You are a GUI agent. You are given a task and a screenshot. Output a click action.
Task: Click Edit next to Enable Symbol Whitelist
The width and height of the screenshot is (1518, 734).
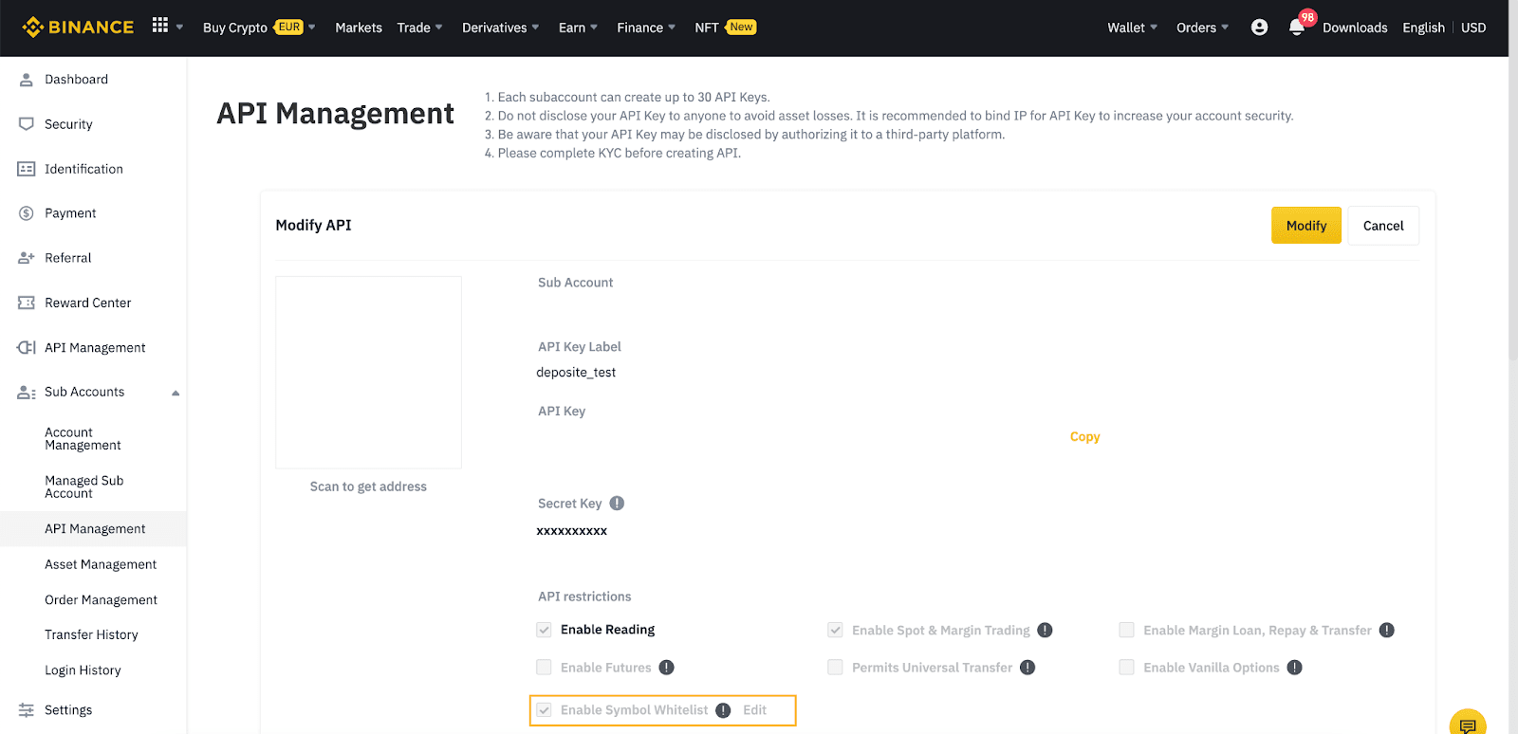pos(754,710)
